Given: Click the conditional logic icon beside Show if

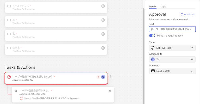Looking at the screenshot, I should click(x=21, y=99).
